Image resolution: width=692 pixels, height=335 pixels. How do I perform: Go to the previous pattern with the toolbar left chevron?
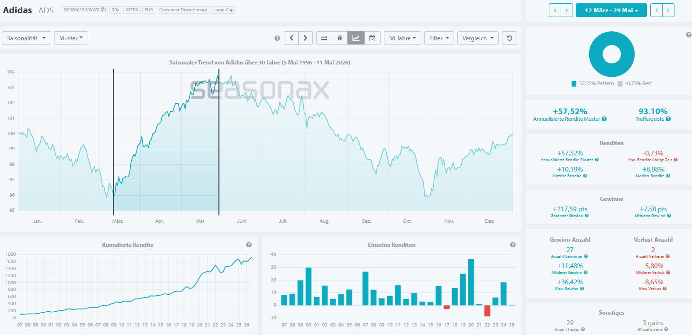291,38
